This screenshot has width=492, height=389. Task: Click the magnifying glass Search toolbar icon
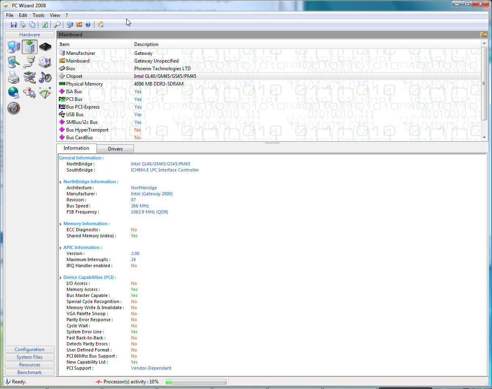point(57,25)
